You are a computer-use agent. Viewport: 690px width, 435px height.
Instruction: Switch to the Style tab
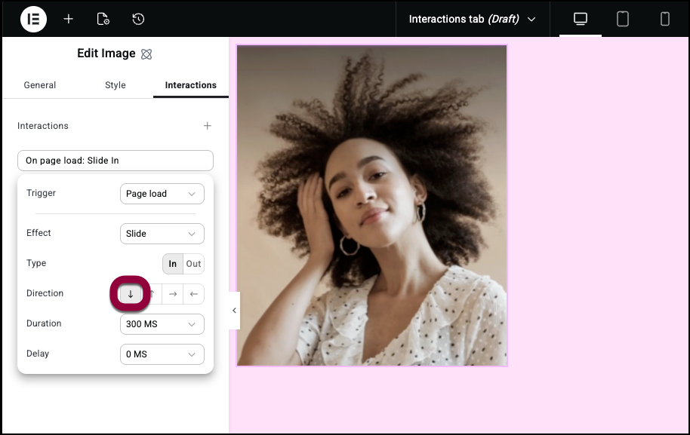click(116, 85)
